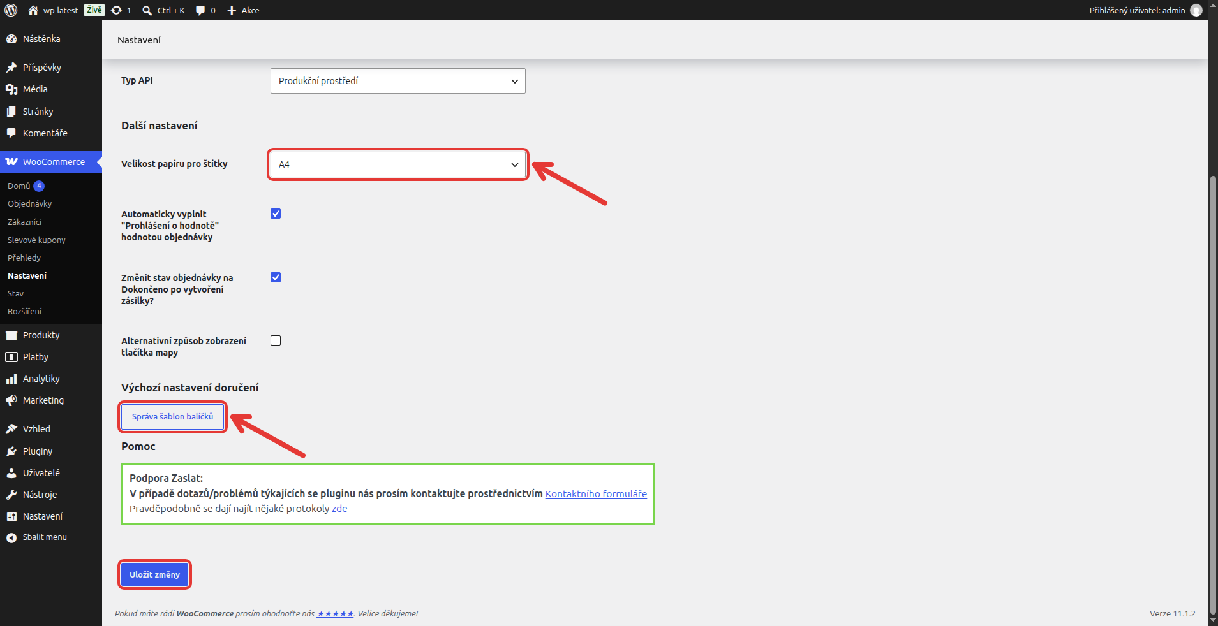
Task: Uncheck Změnit stav objednávky na Dokončeno
Action: [x=276, y=277]
